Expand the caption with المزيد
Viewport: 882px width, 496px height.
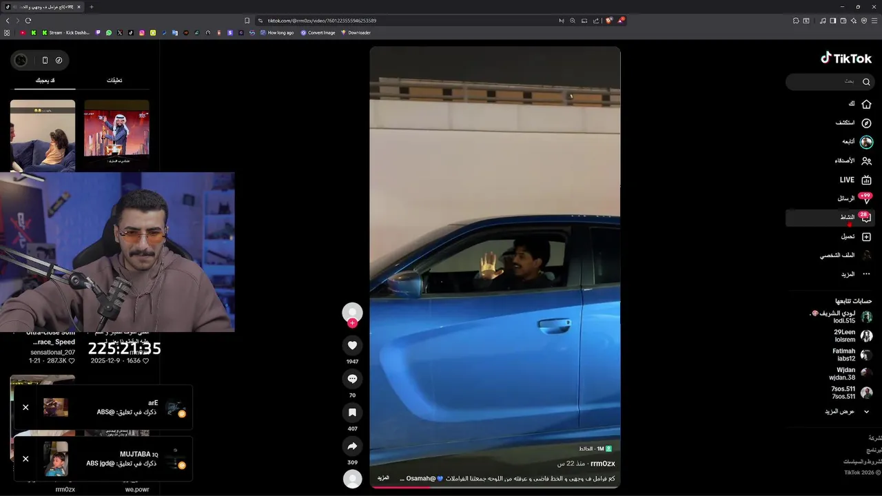383,478
